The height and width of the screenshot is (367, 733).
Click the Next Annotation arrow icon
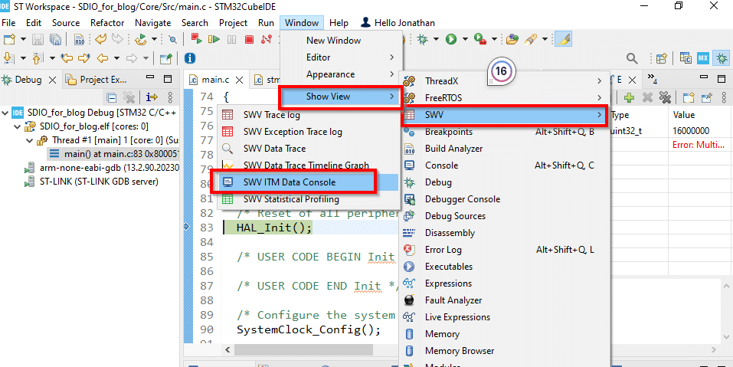coord(8,58)
